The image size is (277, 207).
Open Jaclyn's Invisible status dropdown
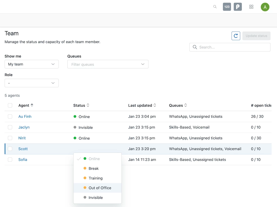click(83, 127)
